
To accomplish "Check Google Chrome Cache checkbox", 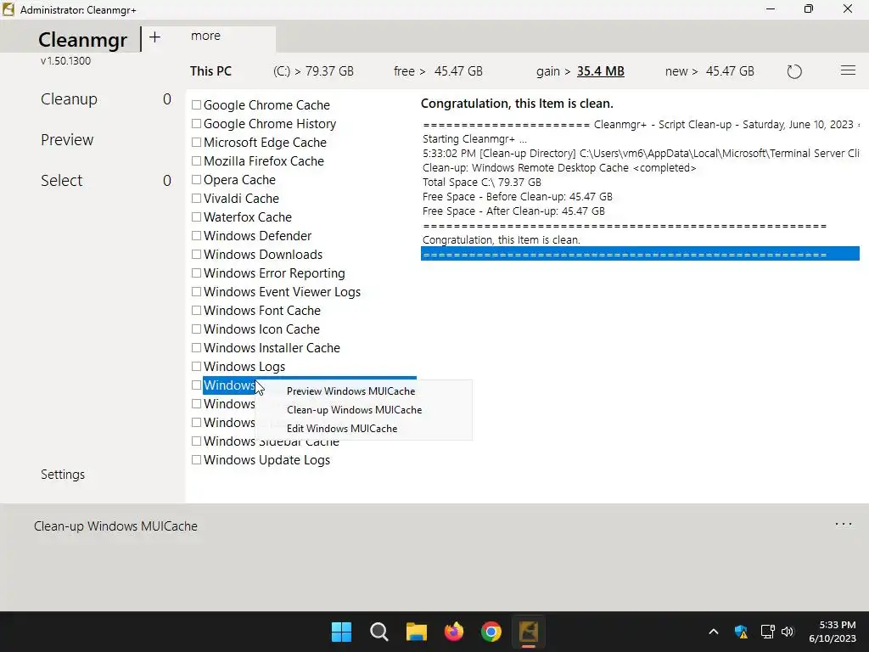I will [196, 104].
